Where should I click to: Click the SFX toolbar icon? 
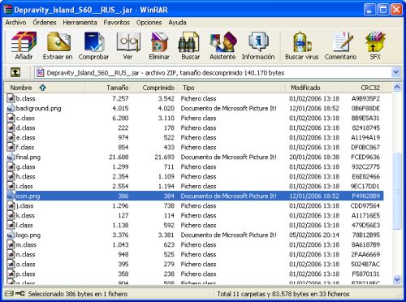pos(375,42)
